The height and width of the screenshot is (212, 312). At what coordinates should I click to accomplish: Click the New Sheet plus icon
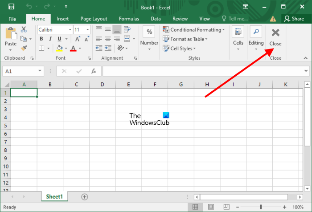click(x=85, y=197)
